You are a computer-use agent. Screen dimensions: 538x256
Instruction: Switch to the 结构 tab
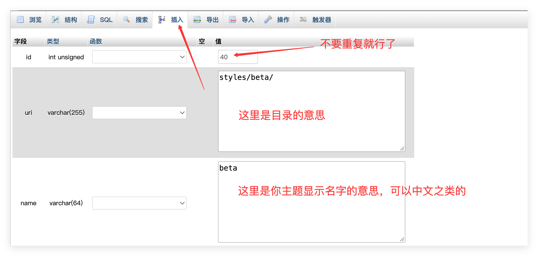64,20
